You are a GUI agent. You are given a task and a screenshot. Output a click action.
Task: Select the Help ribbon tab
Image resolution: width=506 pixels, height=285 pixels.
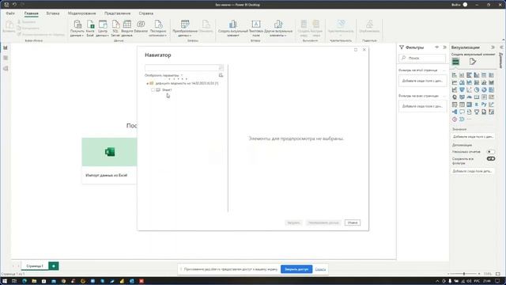(145, 13)
